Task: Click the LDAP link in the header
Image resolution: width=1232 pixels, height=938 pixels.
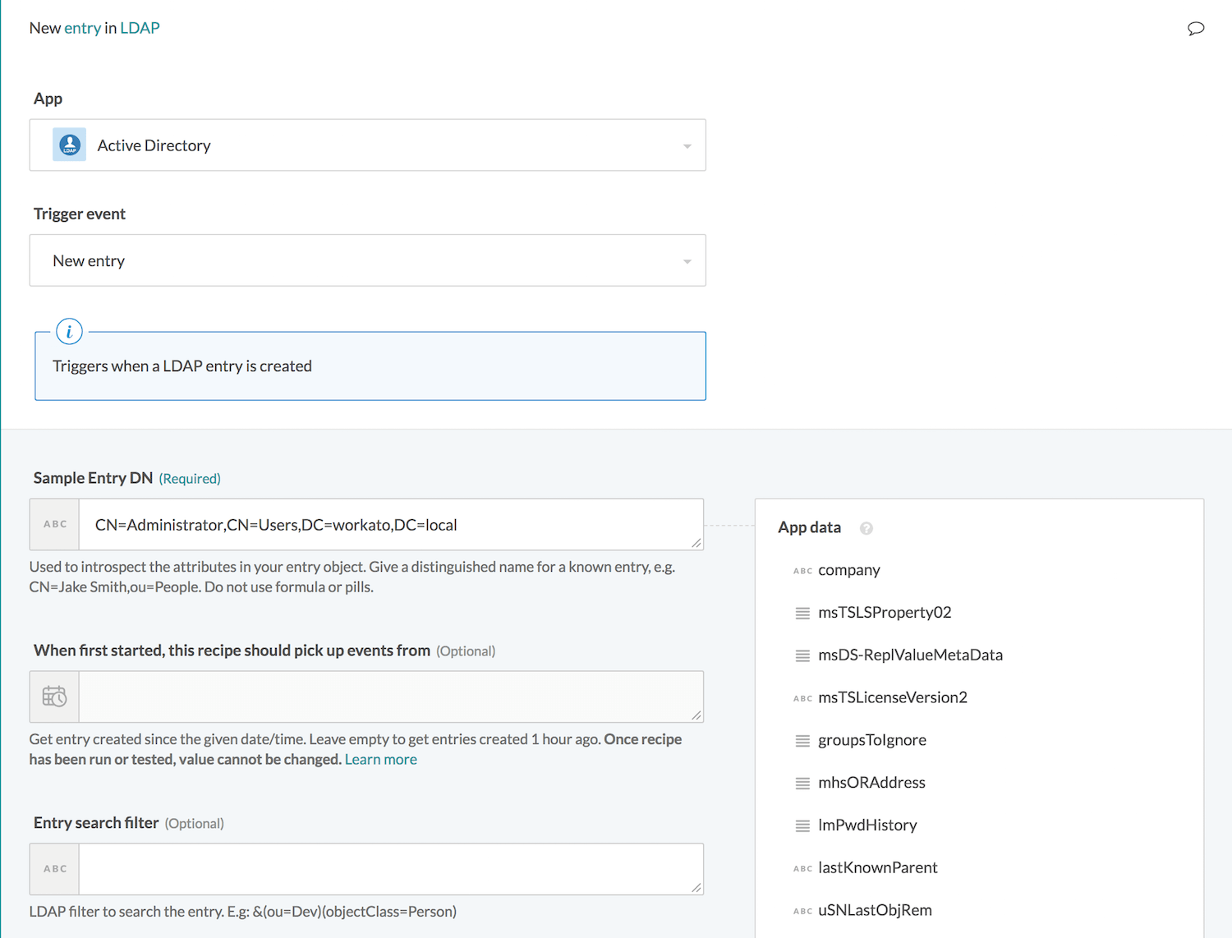Action: (140, 28)
